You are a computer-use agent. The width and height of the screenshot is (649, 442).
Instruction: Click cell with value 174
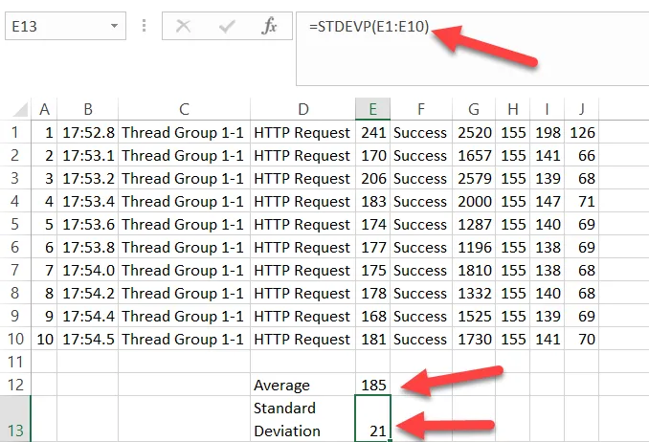click(373, 224)
